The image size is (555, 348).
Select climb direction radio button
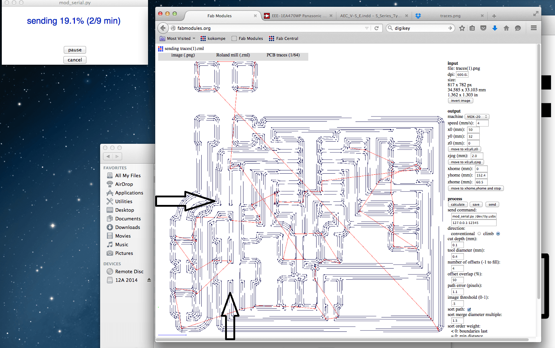tap(498, 234)
